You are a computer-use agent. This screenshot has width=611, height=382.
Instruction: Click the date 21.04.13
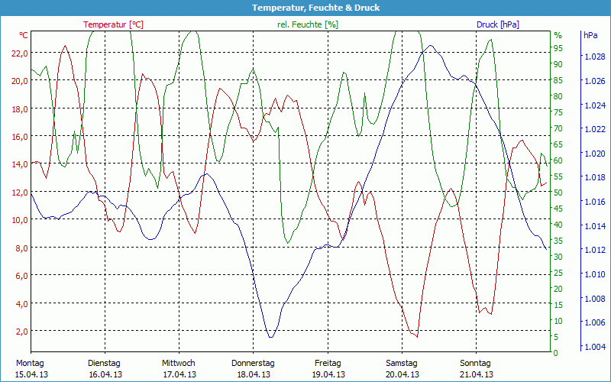click(x=476, y=375)
